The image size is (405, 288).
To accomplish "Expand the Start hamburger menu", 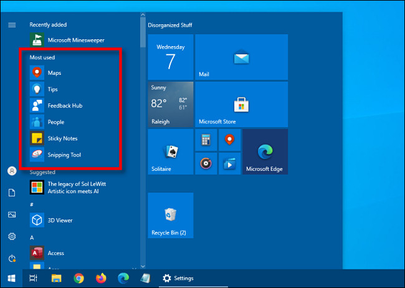I will pyautogui.click(x=12, y=25).
